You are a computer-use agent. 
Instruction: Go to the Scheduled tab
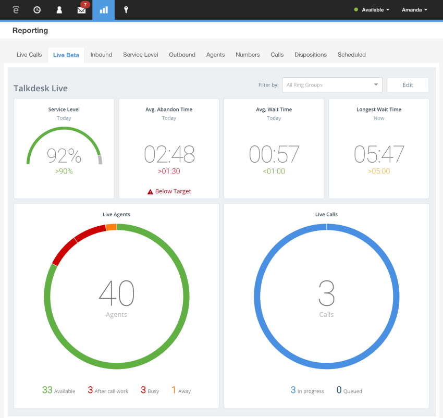(x=351, y=55)
